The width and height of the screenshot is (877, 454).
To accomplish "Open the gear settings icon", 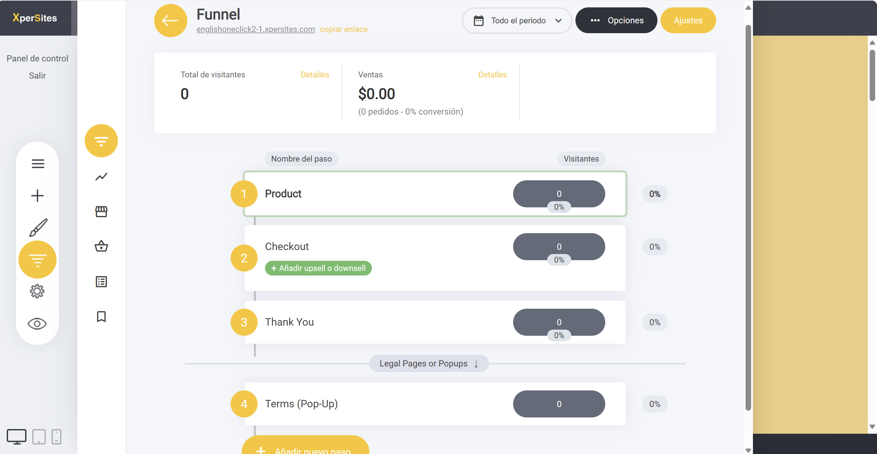I will pos(37,292).
